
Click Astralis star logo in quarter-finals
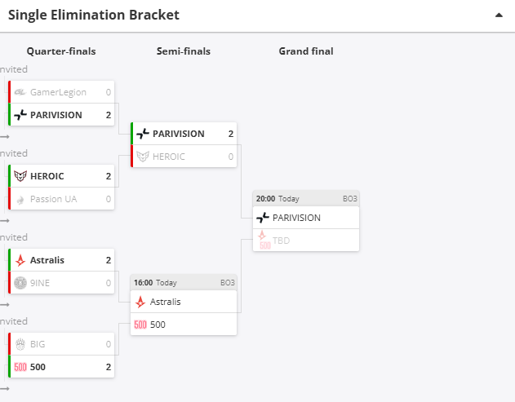(x=20, y=260)
